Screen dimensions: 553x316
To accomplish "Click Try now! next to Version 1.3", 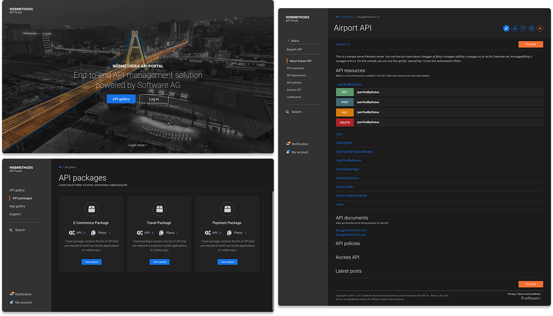I will [531, 44].
